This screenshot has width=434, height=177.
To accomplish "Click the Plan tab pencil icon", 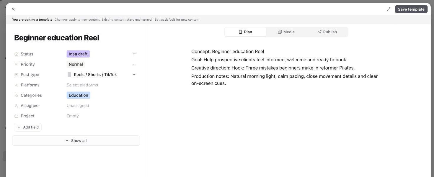I will [241, 32].
